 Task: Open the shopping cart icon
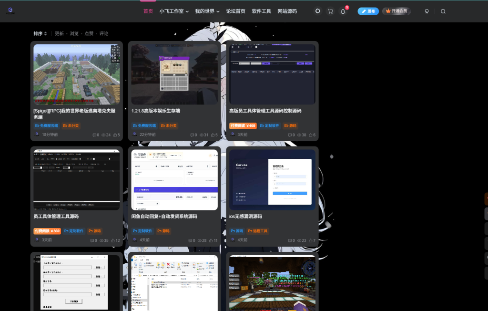(330, 11)
